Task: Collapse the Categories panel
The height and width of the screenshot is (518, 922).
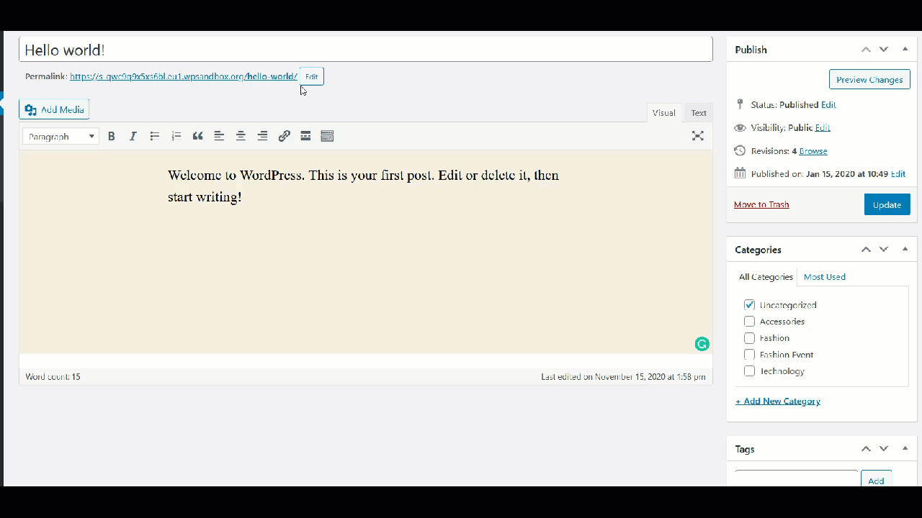Action: pyautogui.click(x=905, y=249)
